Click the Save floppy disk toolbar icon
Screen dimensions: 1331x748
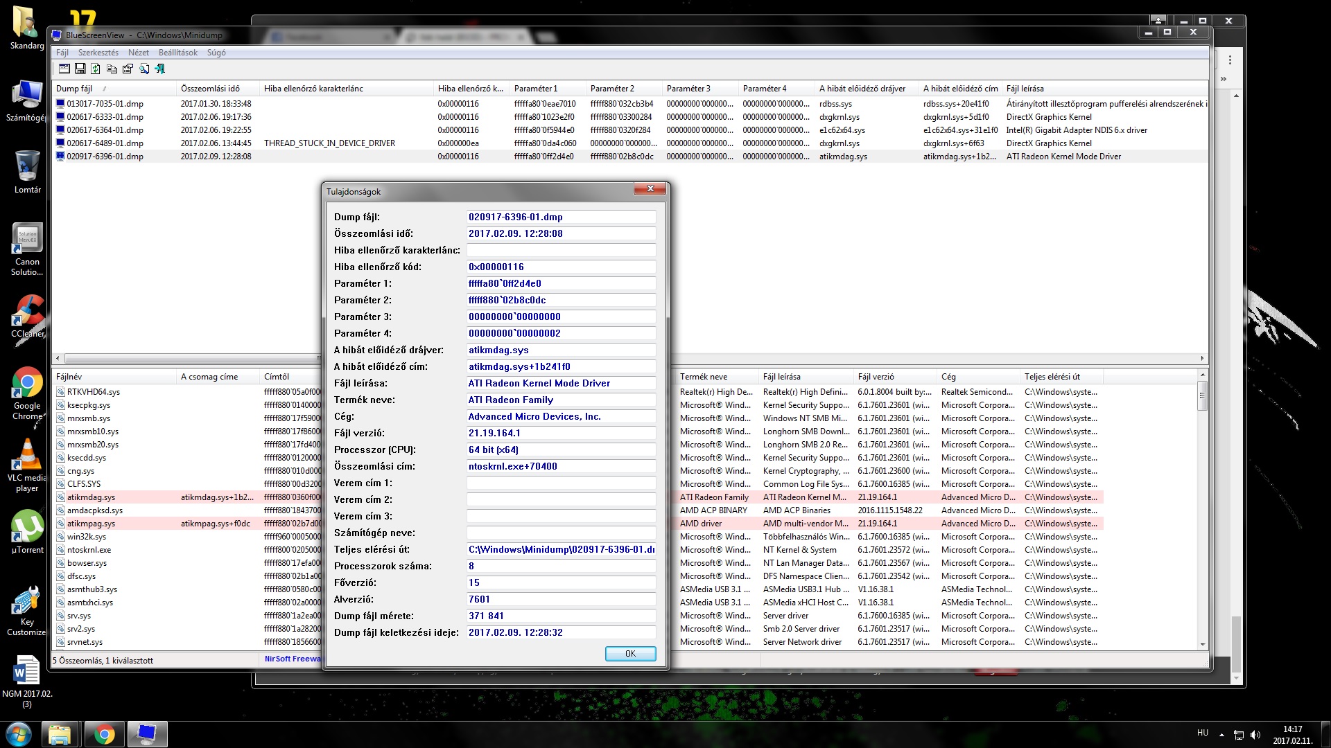coord(80,69)
